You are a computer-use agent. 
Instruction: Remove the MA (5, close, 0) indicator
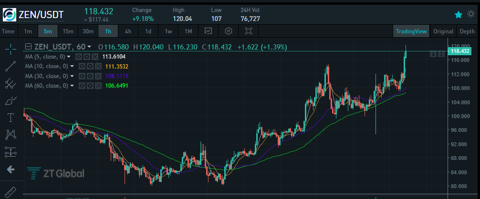coord(94,57)
